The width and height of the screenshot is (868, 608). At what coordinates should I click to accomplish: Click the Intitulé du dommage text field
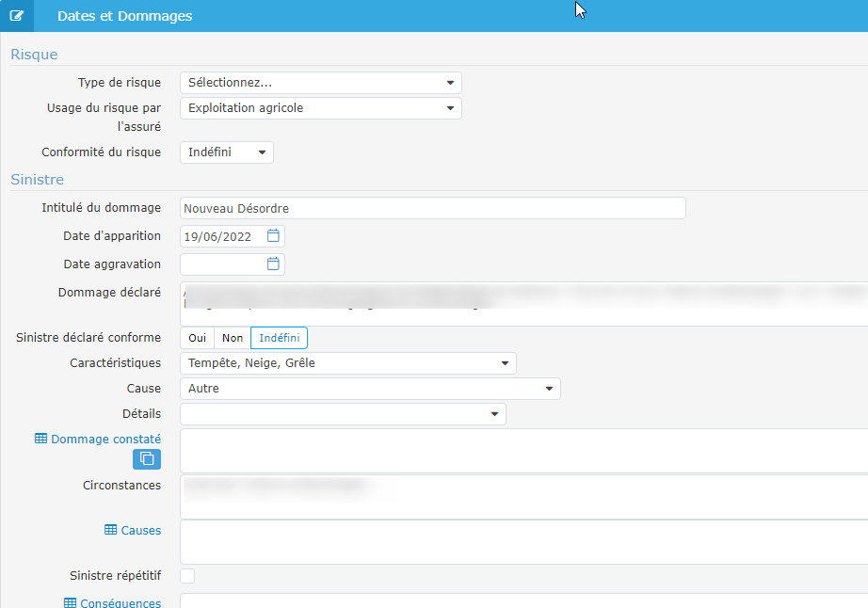click(x=432, y=208)
